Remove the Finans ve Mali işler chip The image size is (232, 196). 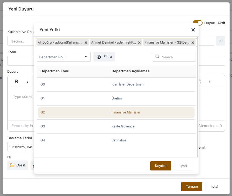click(193, 42)
